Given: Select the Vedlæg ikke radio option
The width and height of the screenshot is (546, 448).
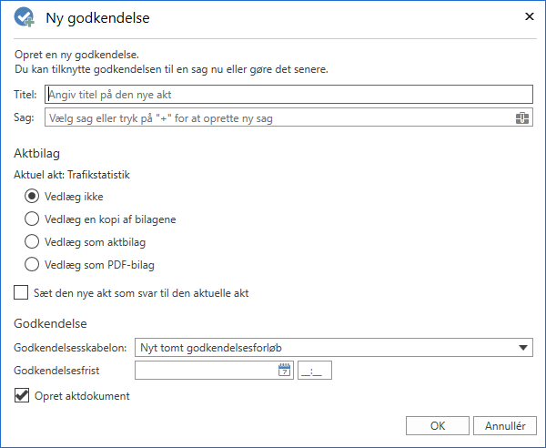Looking at the screenshot, I should [x=31, y=195].
